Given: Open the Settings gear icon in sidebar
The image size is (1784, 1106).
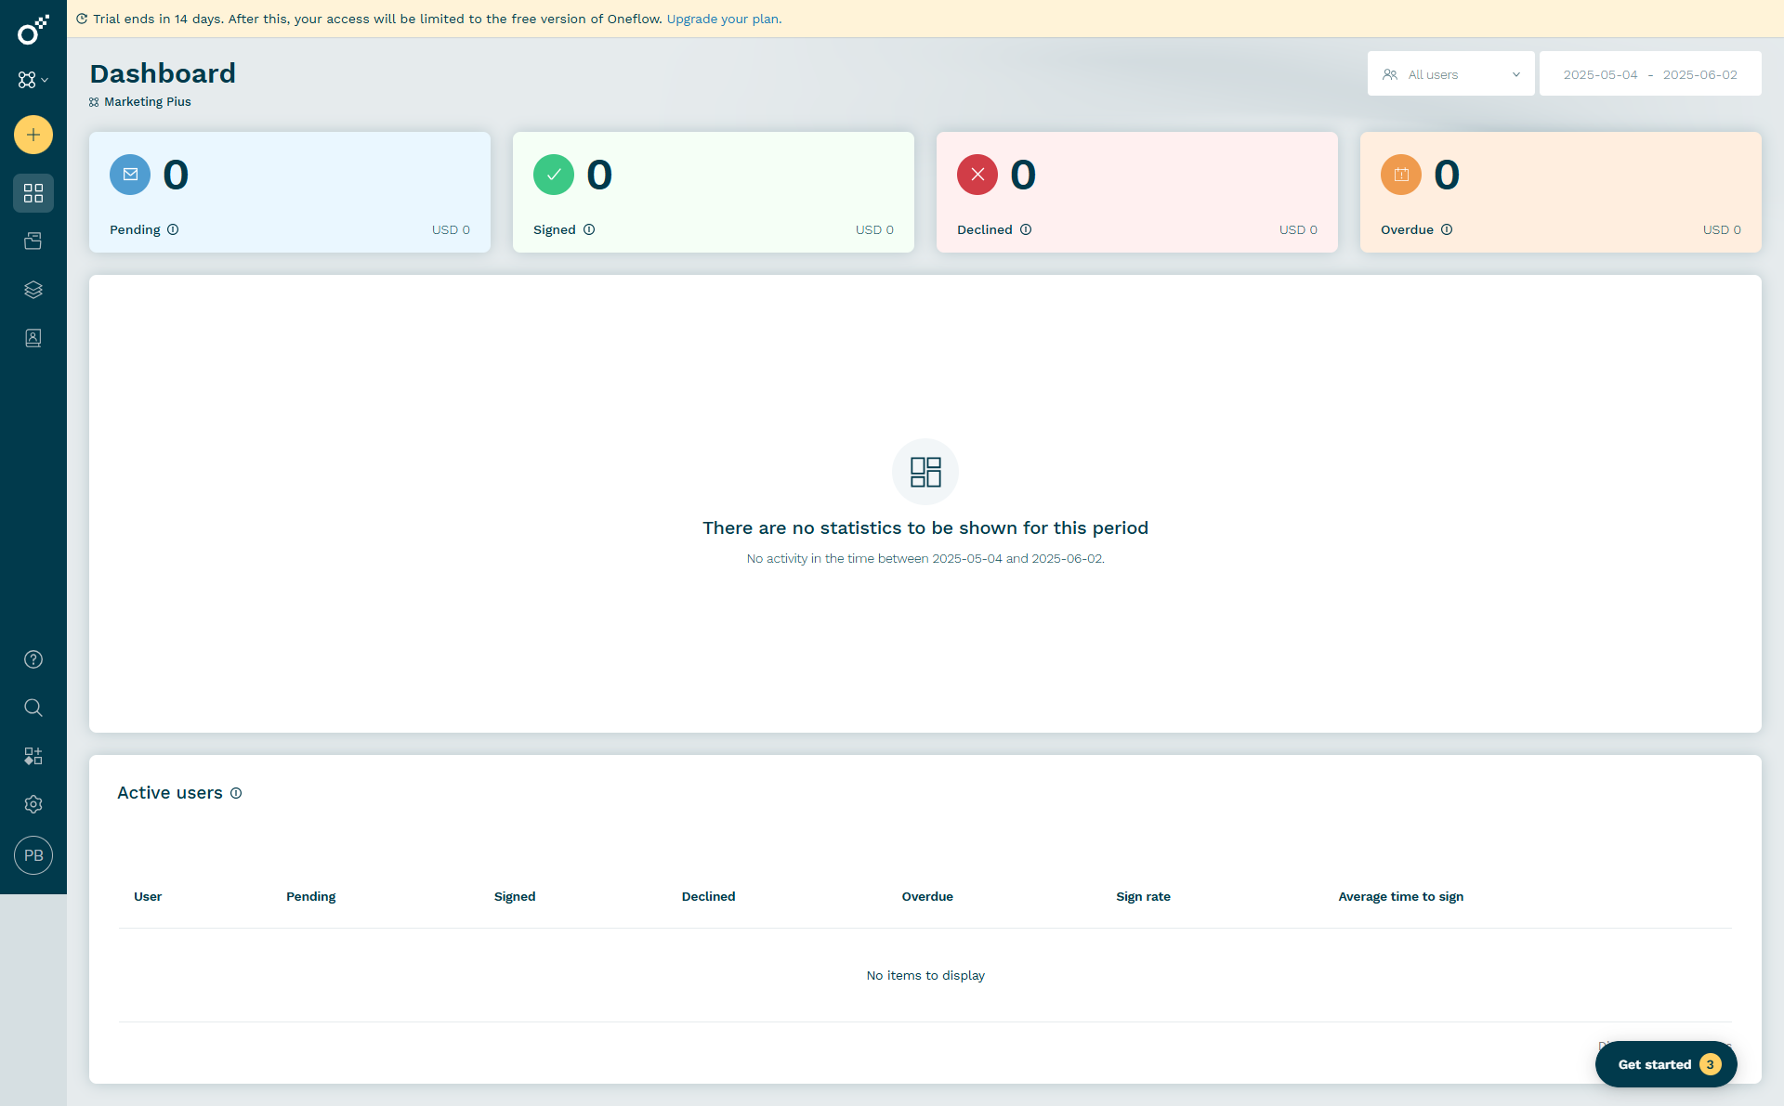Looking at the screenshot, I should [33, 804].
